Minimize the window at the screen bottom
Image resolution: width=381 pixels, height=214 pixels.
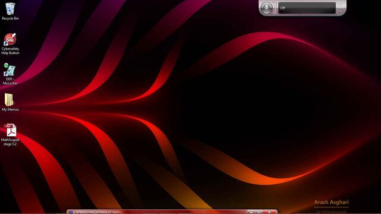pyautogui.click(x=251, y=212)
